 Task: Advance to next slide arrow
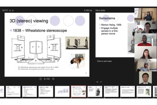[x=53, y=79]
